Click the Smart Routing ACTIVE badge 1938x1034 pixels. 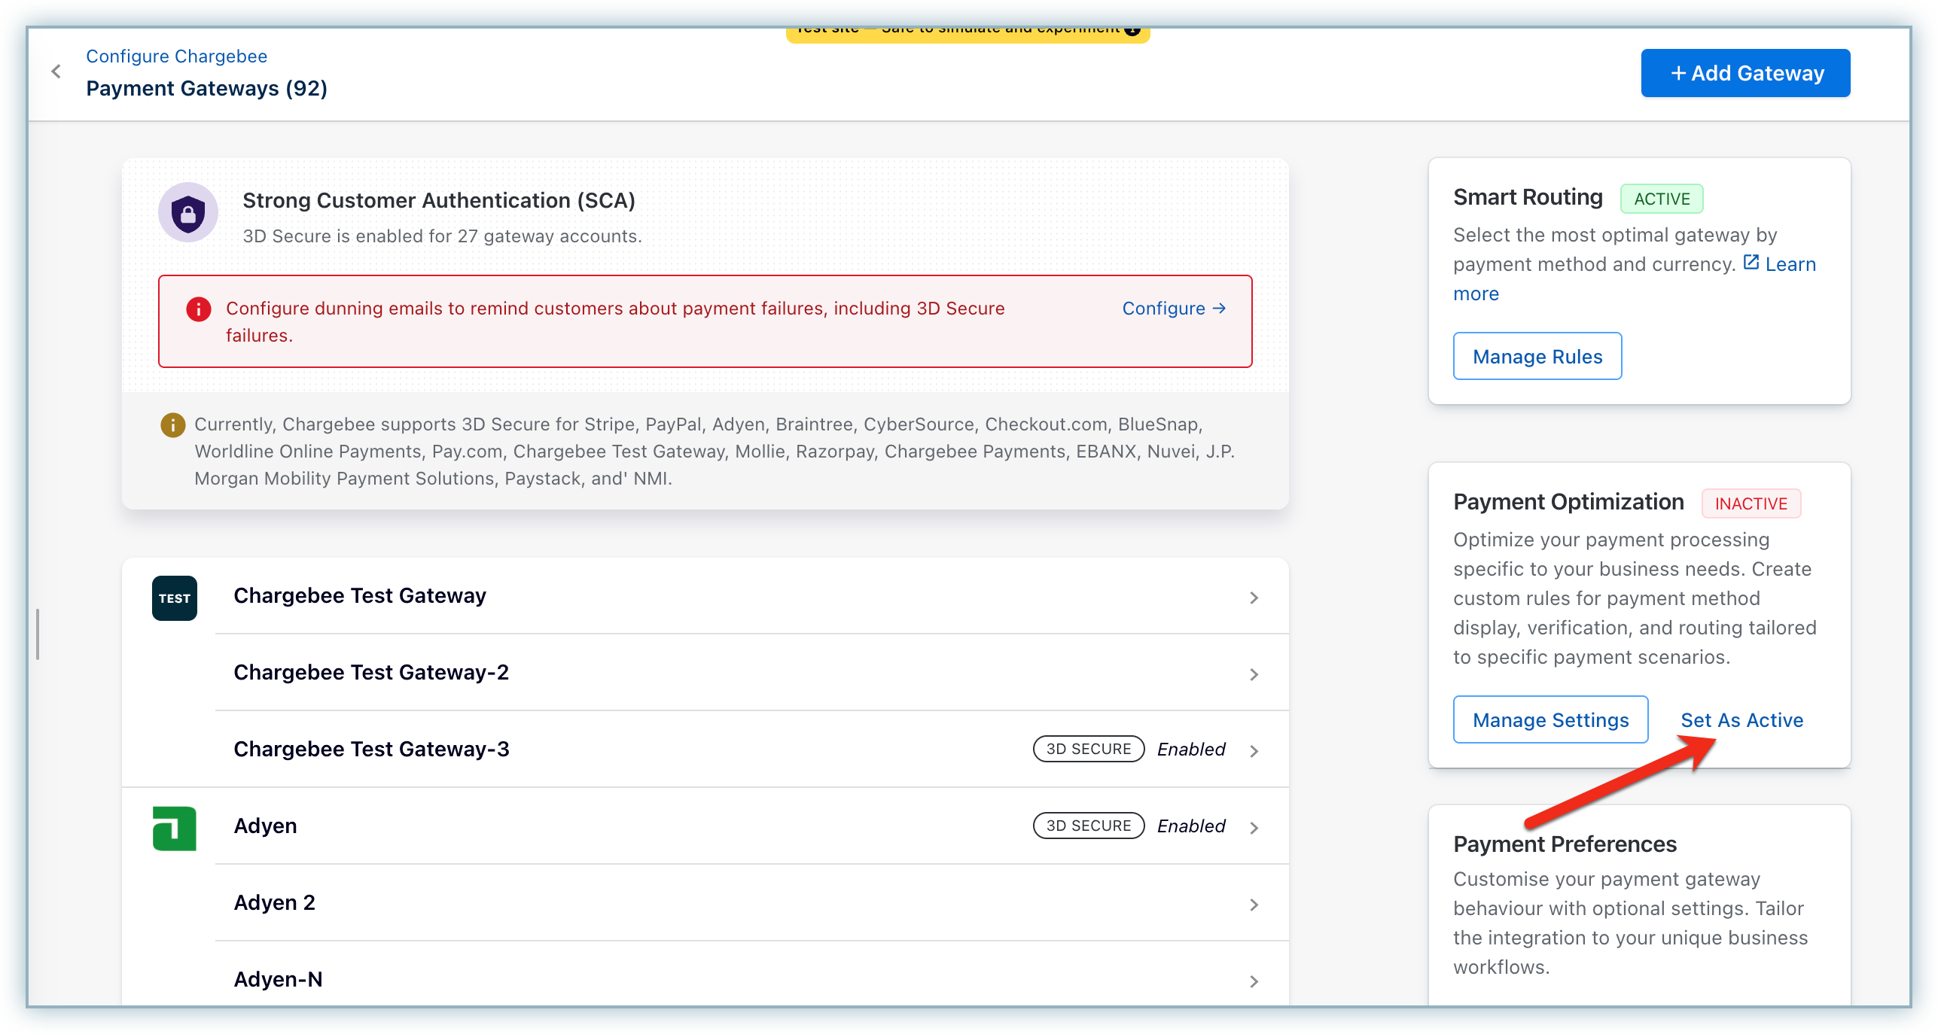[x=1661, y=199]
